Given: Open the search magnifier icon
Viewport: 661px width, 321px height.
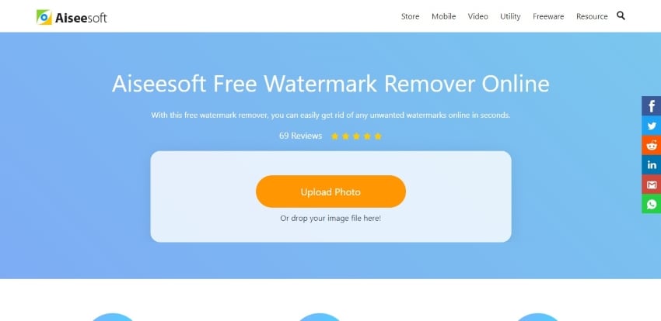Looking at the screenshot, I should tap(621, 16).
